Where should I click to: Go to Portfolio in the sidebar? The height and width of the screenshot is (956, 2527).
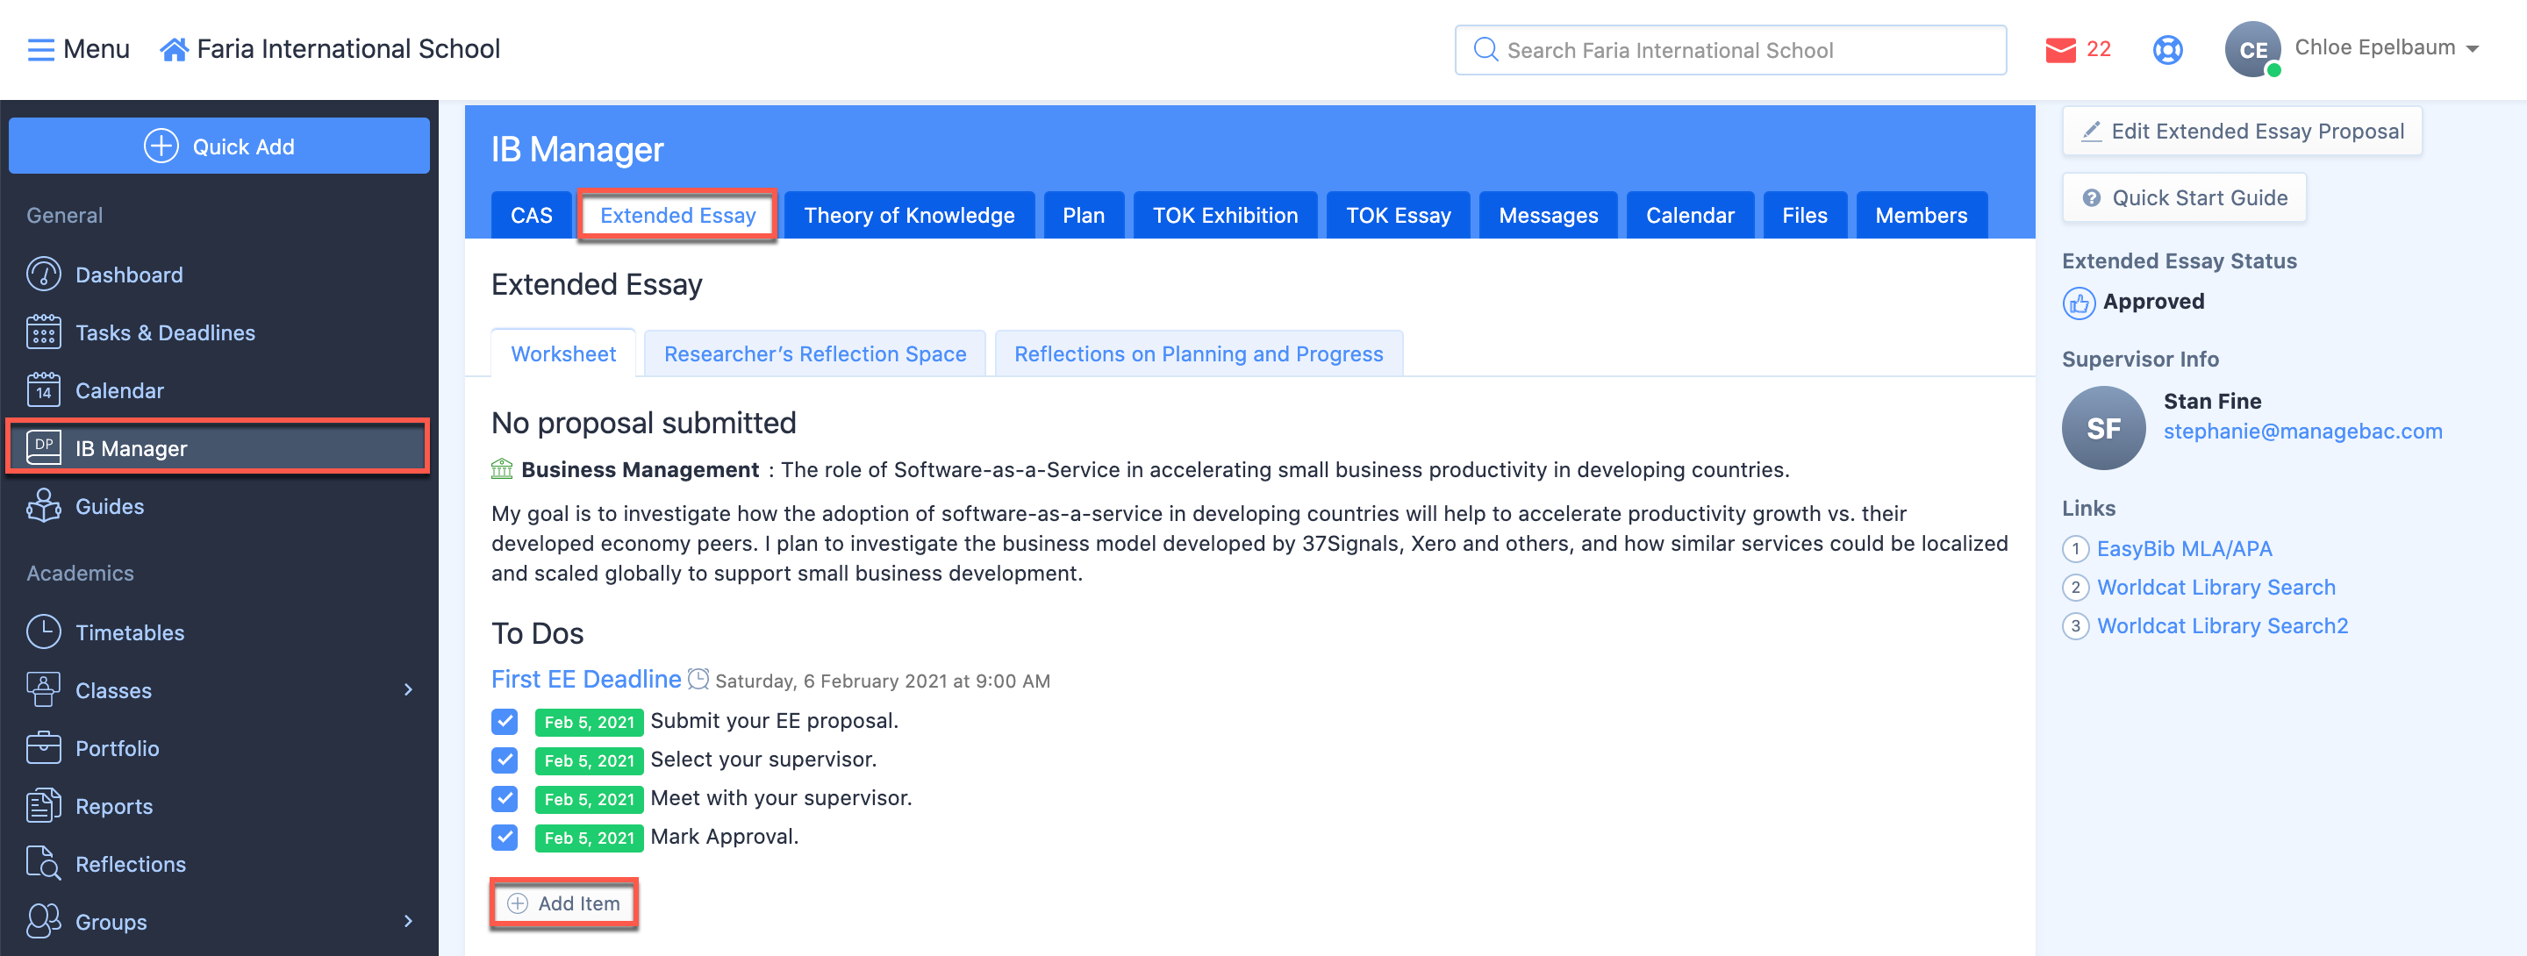pos(116,748)
